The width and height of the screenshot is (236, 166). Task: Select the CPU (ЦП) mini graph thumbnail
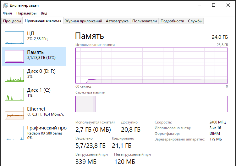[14, 37]
